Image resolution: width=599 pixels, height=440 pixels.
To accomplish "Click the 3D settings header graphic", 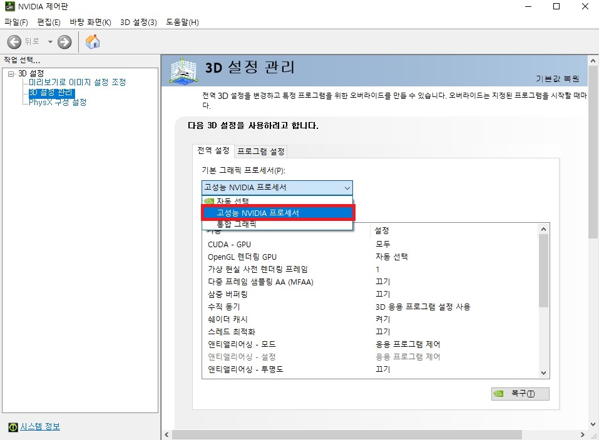I will tap(184, 71).
